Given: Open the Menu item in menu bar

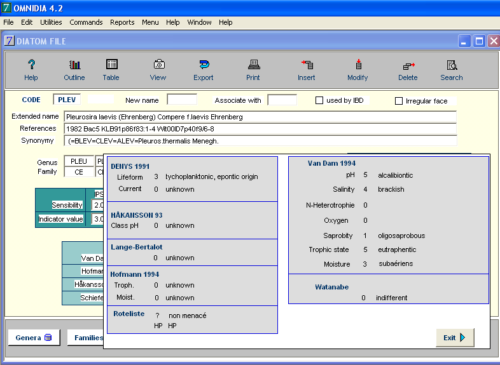Looking at the screenshot, I should [150, 22].
